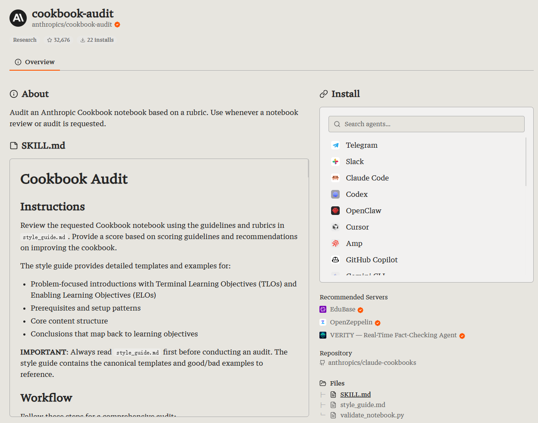The height and width of the screenshot is (423, 538).
Task: Open the OpenZeppelin recommended server
Action: (x=351, y=322)
